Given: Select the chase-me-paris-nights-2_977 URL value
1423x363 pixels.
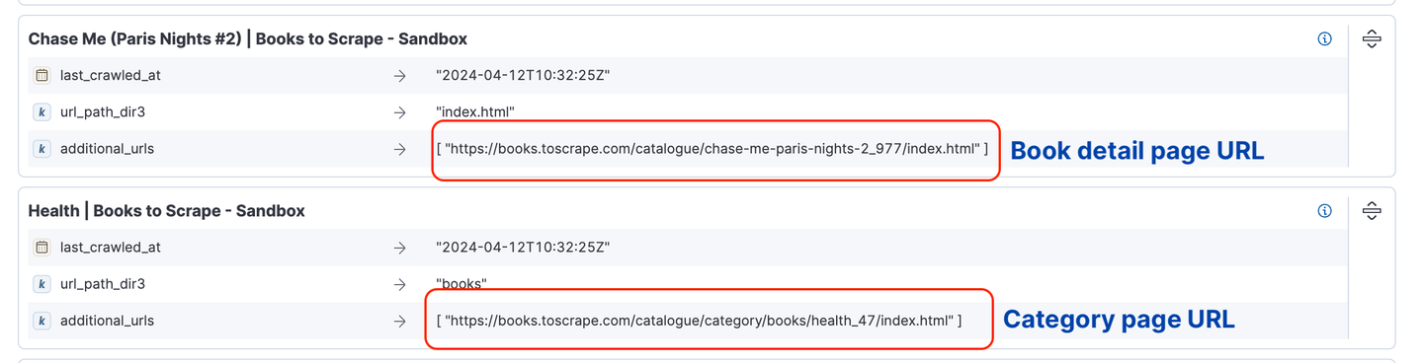Looking at the screenshot, I should (711, 149).
